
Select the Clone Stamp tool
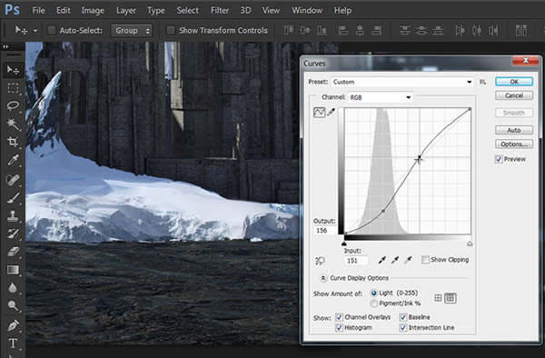13,215
